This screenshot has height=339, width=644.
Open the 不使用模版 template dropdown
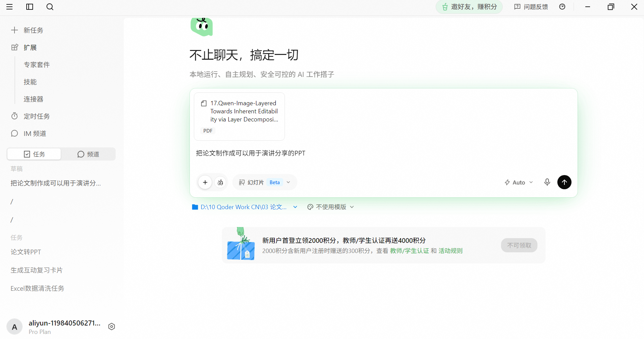point(330,207)
